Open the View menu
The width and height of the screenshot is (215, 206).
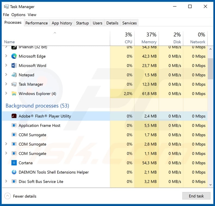click(32, 15)
